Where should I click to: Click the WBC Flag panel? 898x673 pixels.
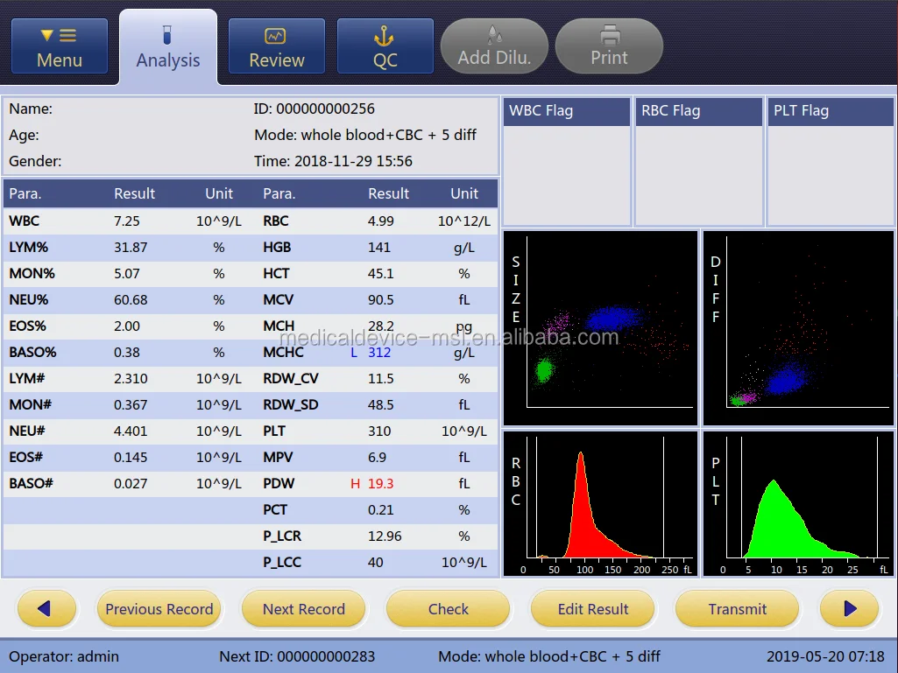click(x=566, y=162)
